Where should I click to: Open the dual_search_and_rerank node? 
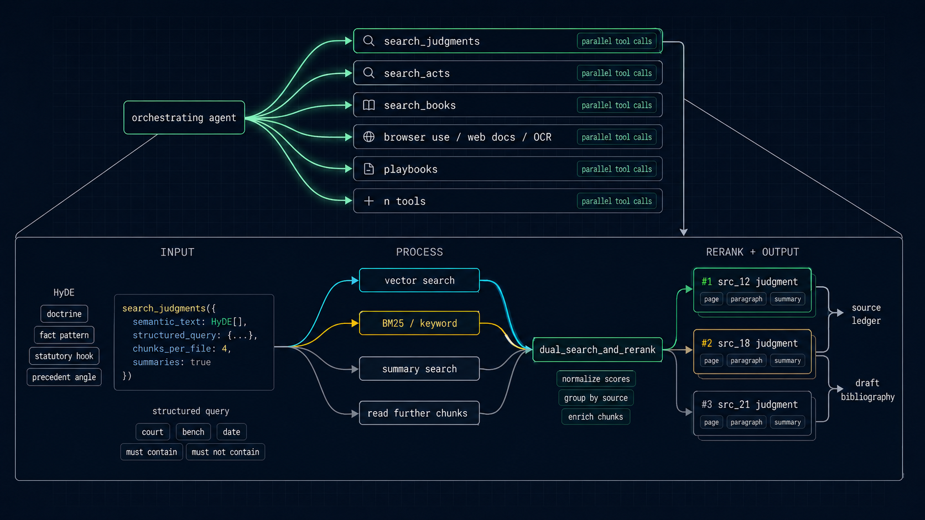(597, 349)
